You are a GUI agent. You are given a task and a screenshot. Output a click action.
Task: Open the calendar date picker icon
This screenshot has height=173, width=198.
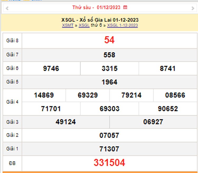125,8
